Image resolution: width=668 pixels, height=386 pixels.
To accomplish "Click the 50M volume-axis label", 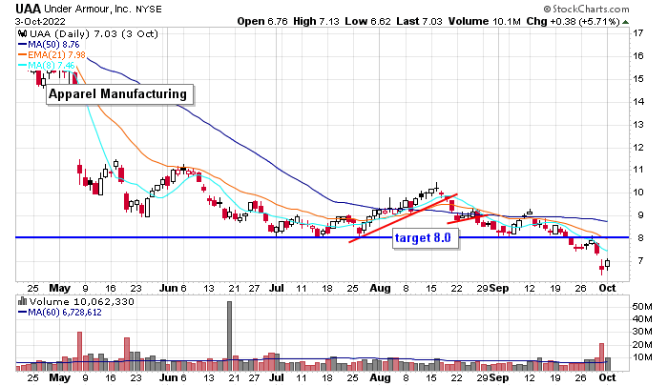I will pyautogui.click(x=642, y=306).
